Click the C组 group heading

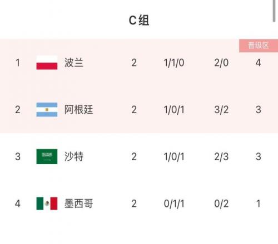pos(139,20)
